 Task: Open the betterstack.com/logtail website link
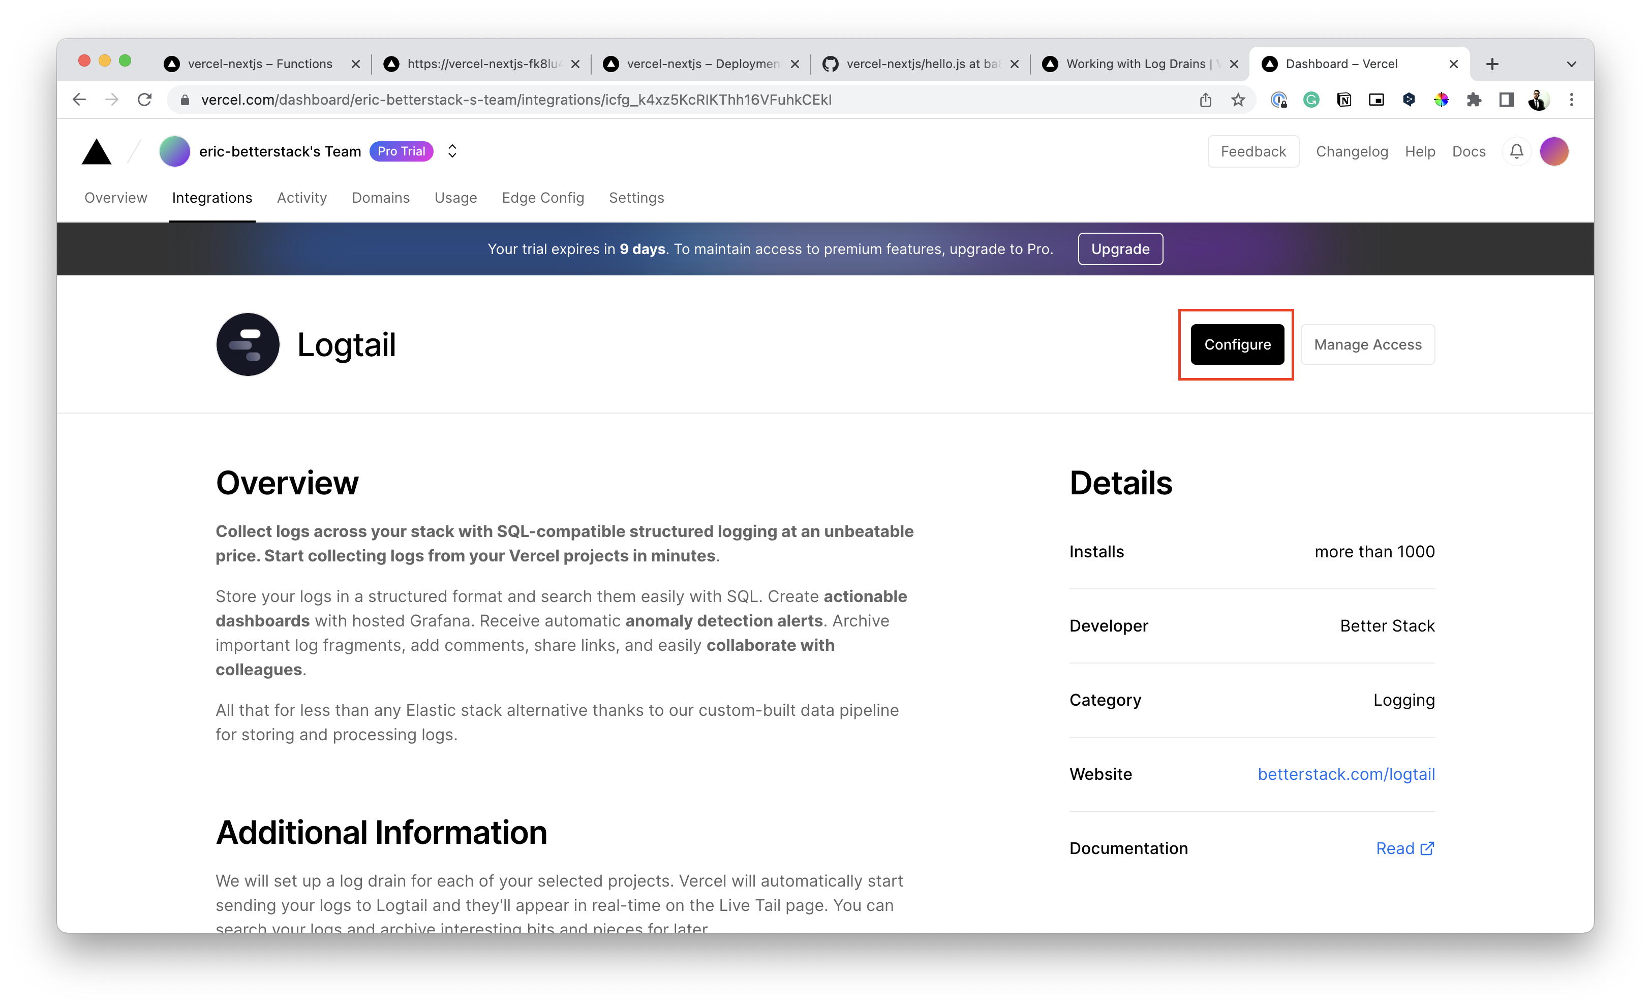click(x=1346, y=774)
